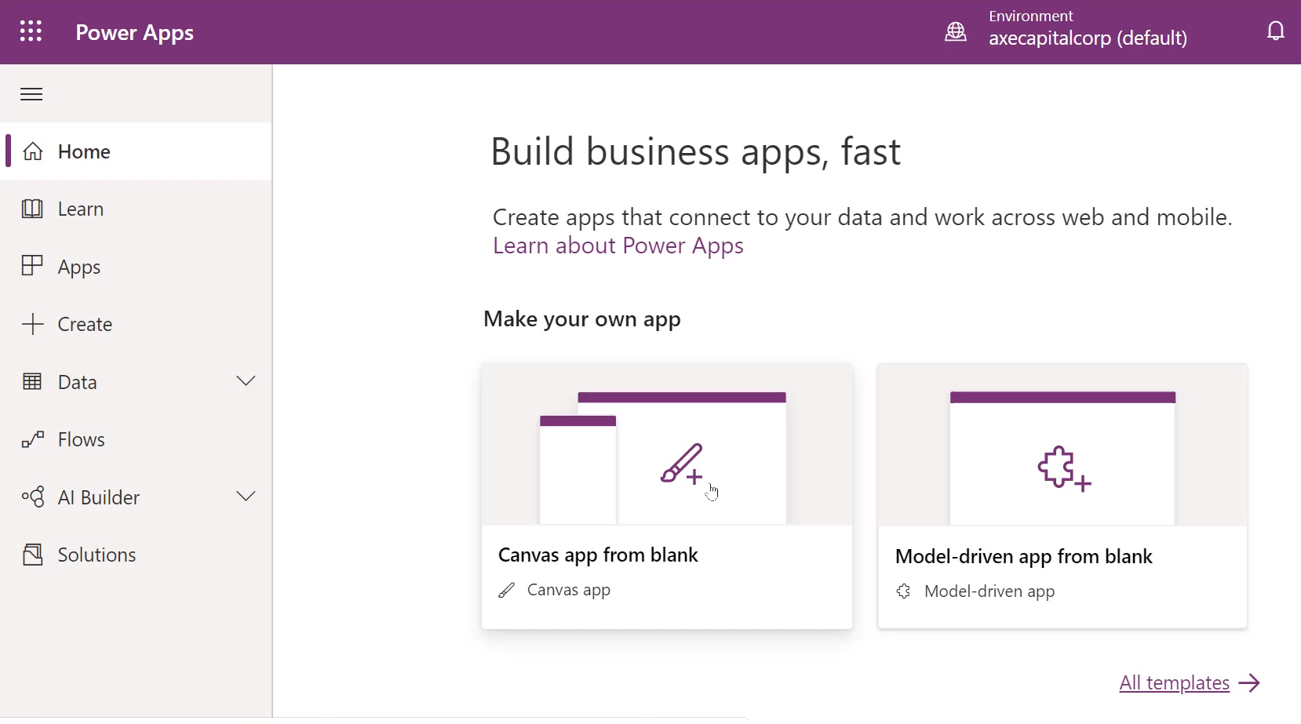Expand the Data section chevron
Image resolution: width=1301 pixels, height=724 pixels.
[246, 381]
